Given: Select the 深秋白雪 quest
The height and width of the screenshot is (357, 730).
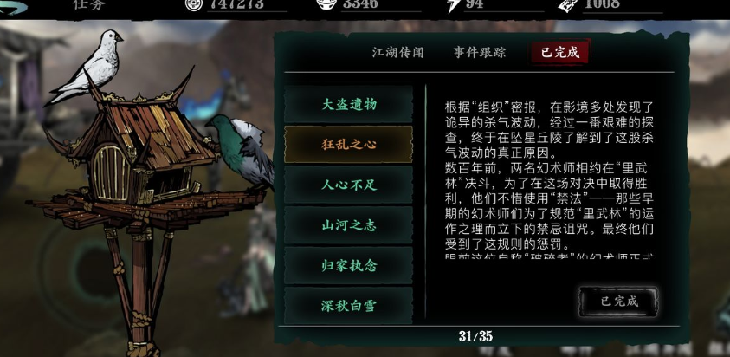Looking at the screenshot, I should coord(349,306).
